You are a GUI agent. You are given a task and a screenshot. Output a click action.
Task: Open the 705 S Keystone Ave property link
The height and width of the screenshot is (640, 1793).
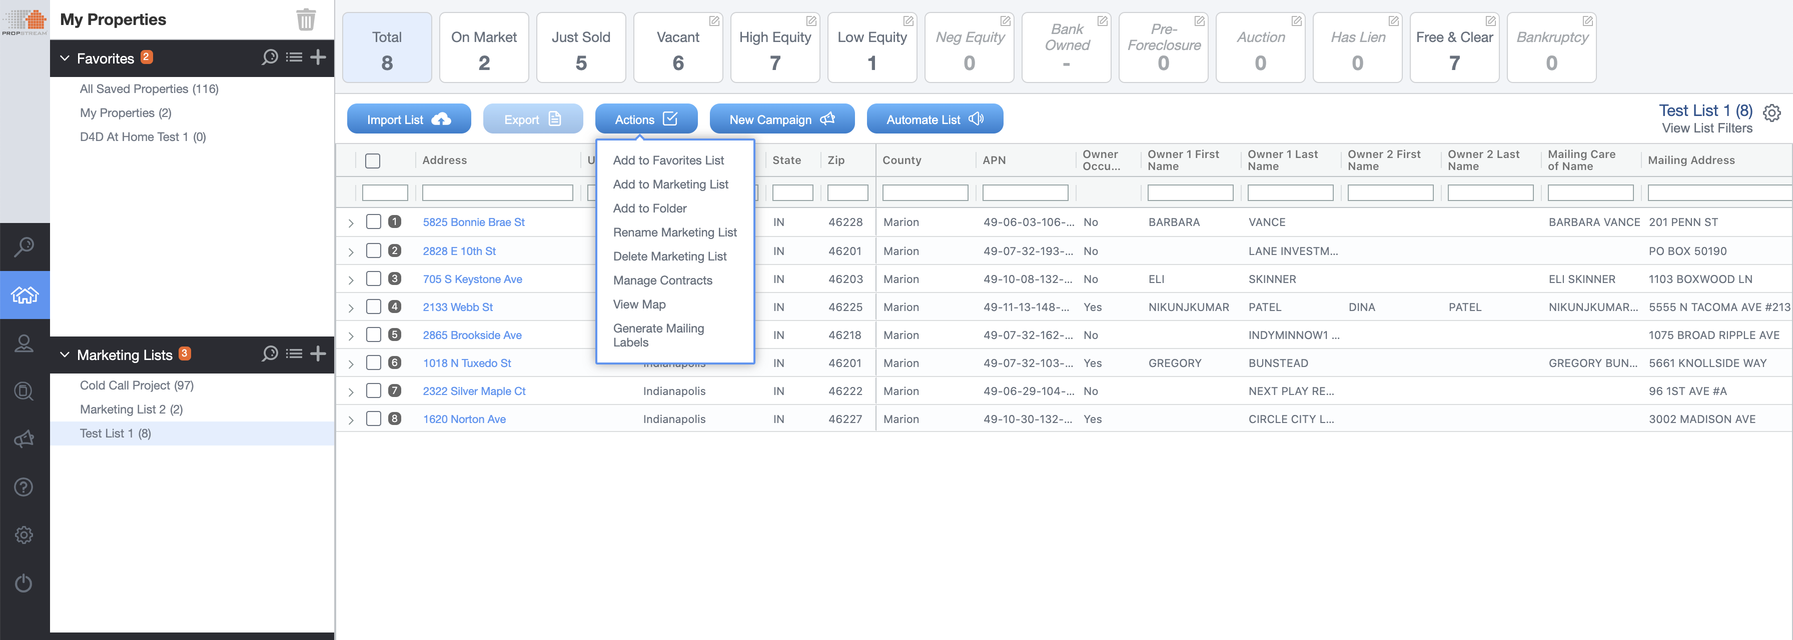473,278
